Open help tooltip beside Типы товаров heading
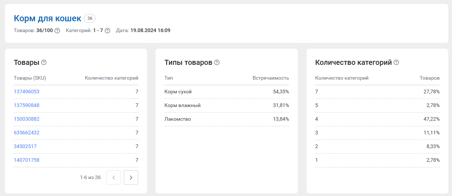This screenshot has height=196, width=452. tap(217, 62)
